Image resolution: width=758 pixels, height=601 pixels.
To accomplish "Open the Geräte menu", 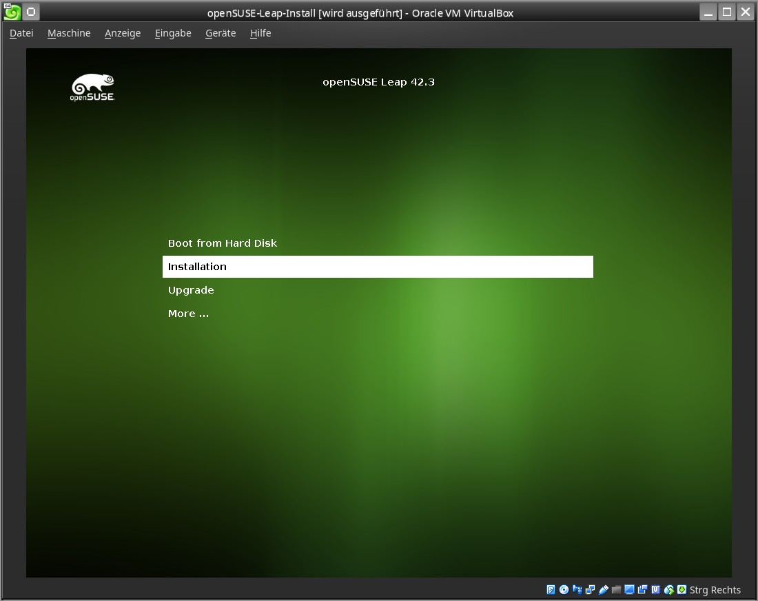I will click(x=221, y=33).
